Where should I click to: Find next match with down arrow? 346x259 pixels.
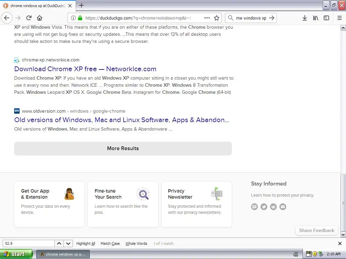68,243
